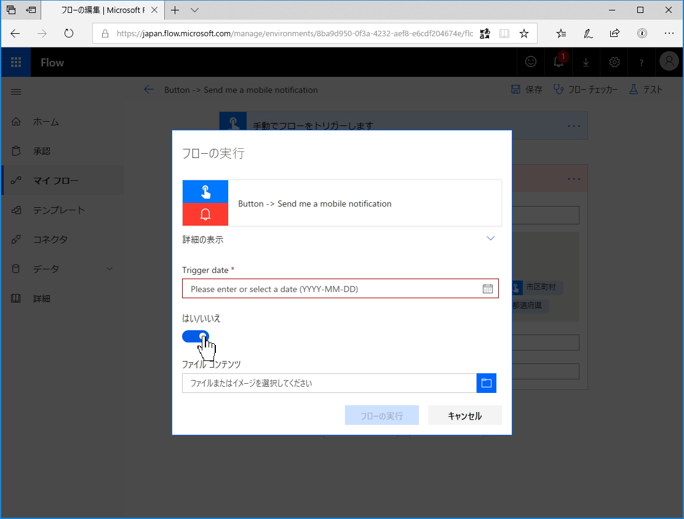Screen dimensions: 684x519
Task: Open a new browser tab
Action: click(x=175, y=10)
